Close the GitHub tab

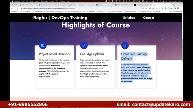click(x=112, y=5)
